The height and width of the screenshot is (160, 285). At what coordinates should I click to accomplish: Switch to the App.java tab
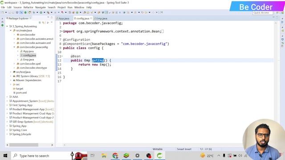pyautogui.click(x=63, y=19)
